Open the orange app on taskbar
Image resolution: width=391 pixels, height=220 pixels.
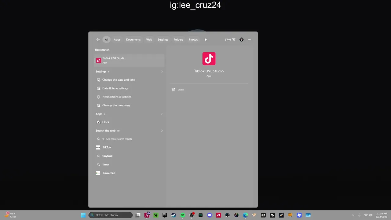pos(290,215)
